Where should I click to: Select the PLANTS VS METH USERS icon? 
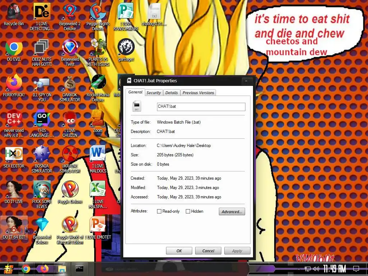[x=98, y=52]
